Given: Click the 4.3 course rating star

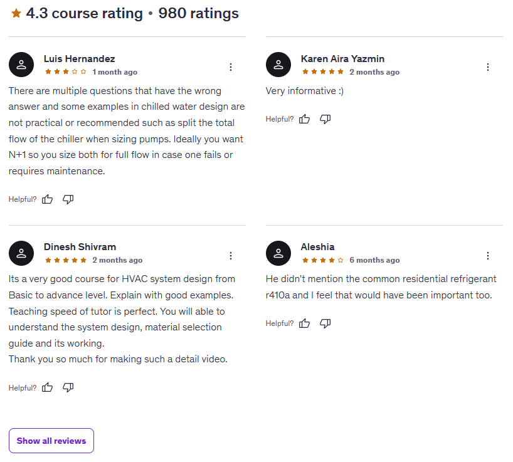Looking at the screenshot, I should tap(16, 13).
